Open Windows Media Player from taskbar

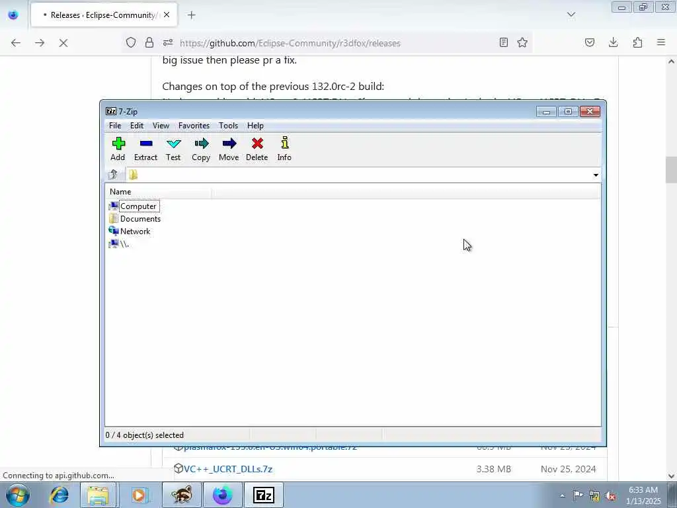point(139,495)
